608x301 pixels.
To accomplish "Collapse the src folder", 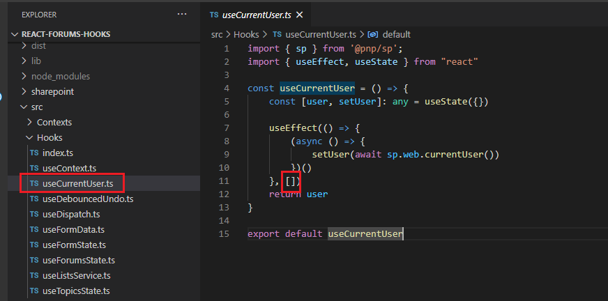I will 37,107.
